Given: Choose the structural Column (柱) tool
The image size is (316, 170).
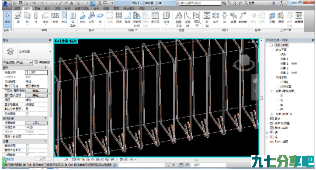Looking at the screenshot, I should click(x=36, y=17).
